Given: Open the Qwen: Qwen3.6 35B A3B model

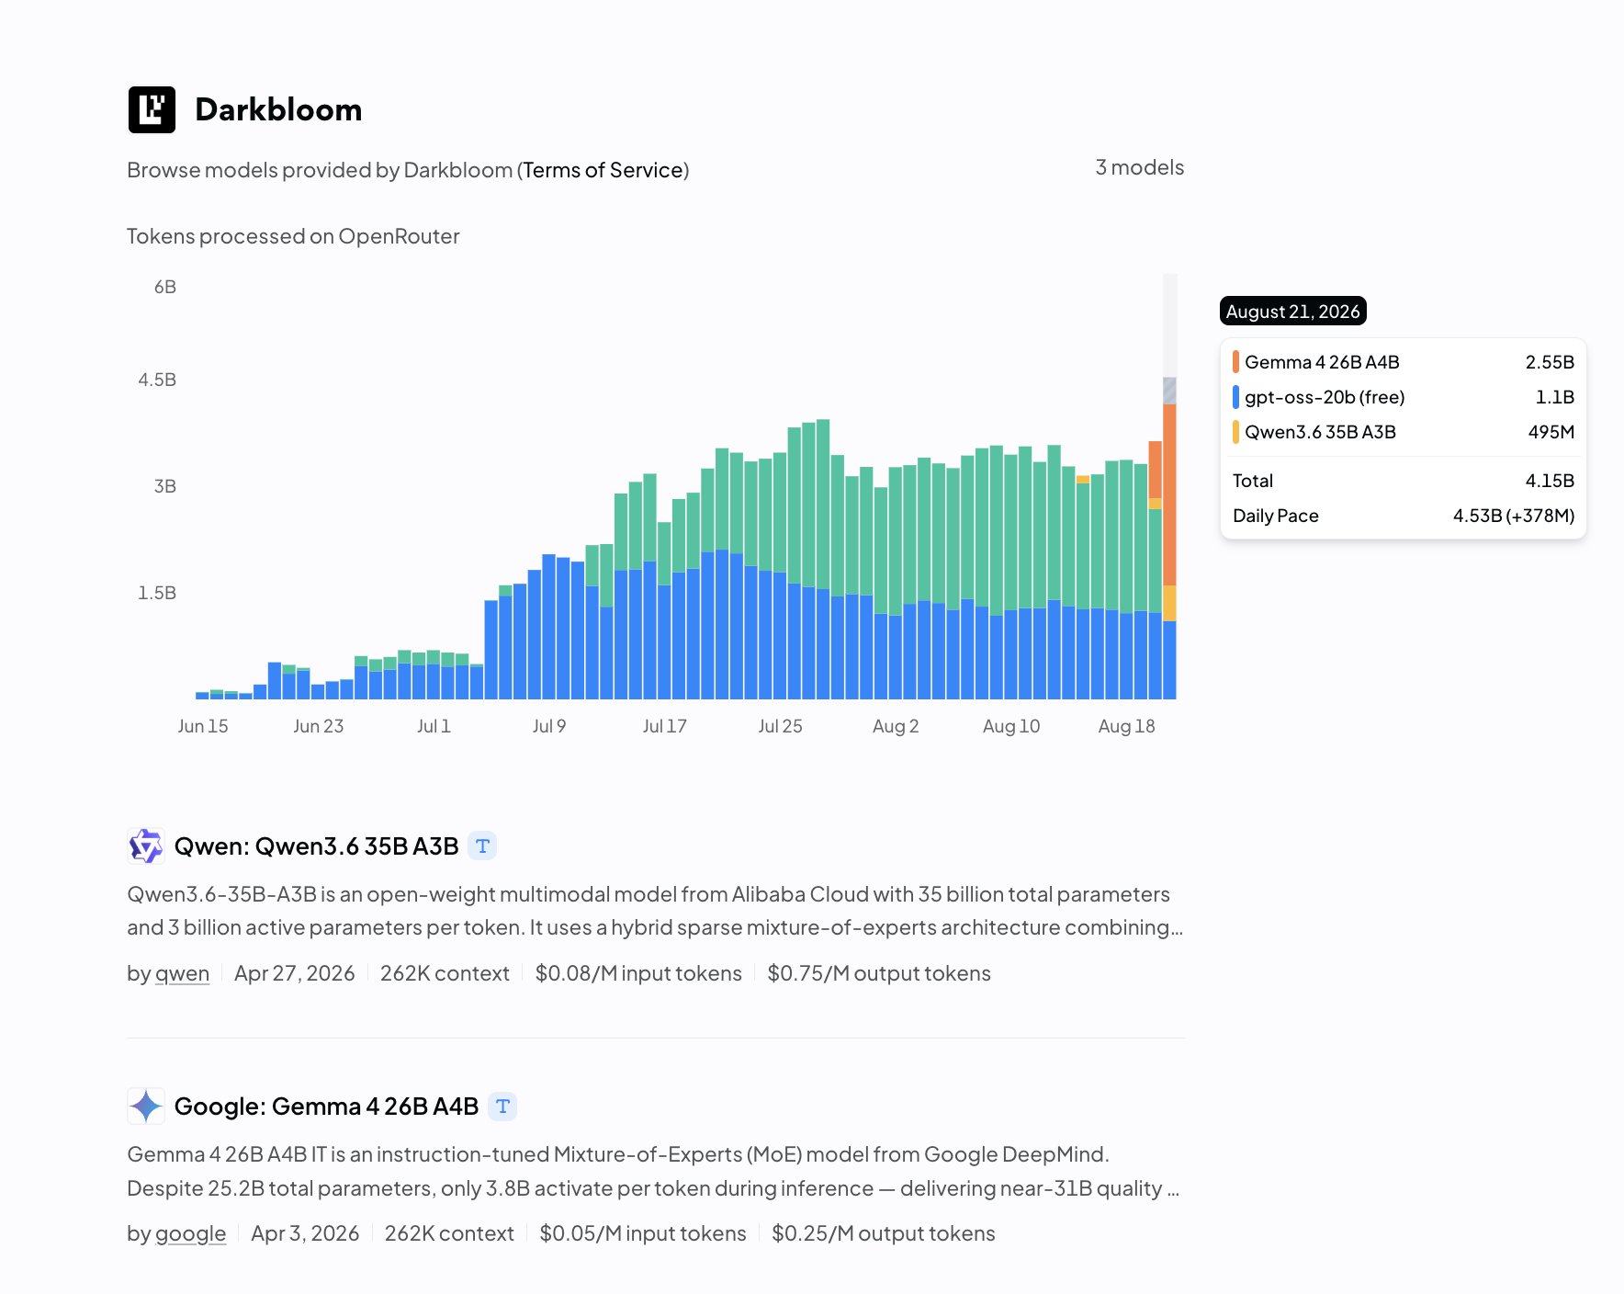Looking at the screenshot, I should (x=316, y=846).
